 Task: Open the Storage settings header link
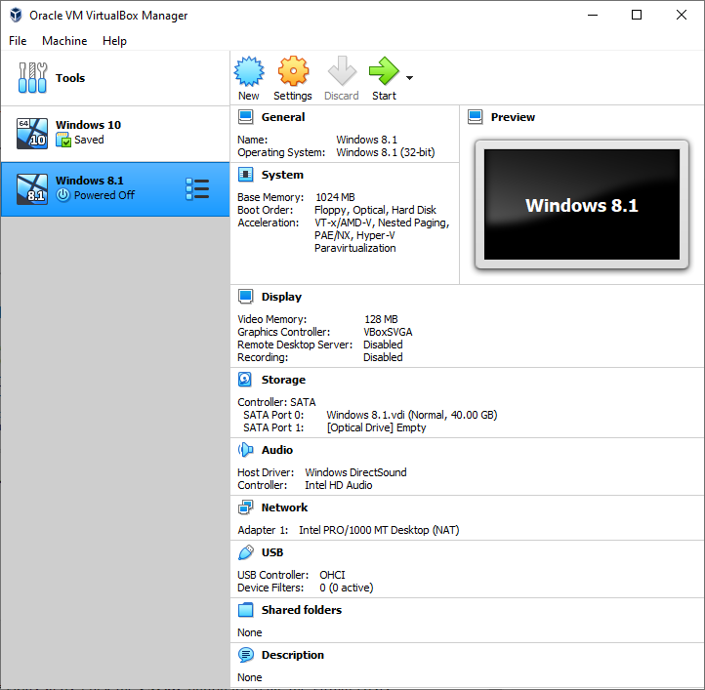(283, 380)
